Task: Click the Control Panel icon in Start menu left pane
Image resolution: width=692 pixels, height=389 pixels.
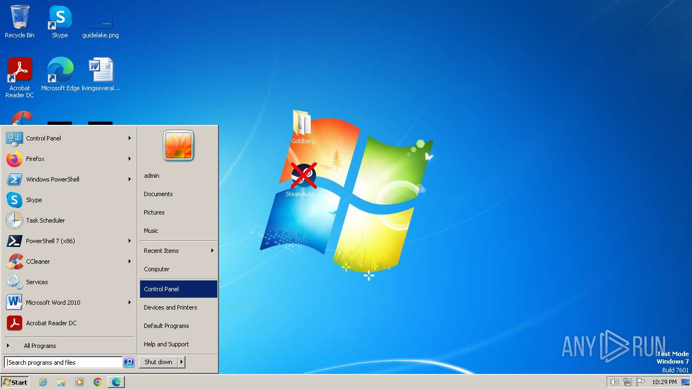Action: click(14, 138)
